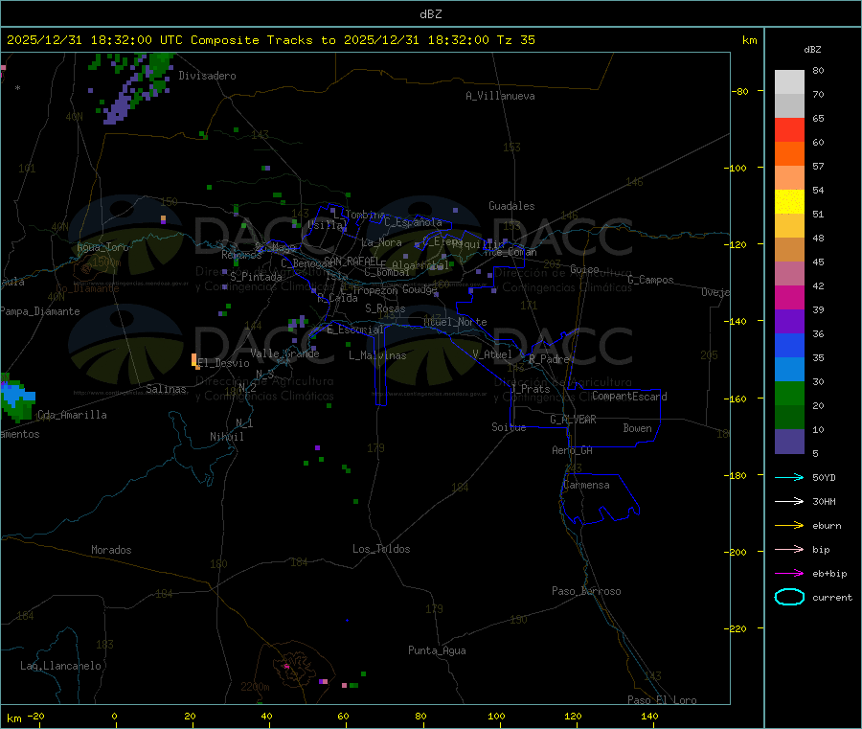The image size is (862, 729).
Task: Click the El_Desvio map label
Action: tap(223, 363)
